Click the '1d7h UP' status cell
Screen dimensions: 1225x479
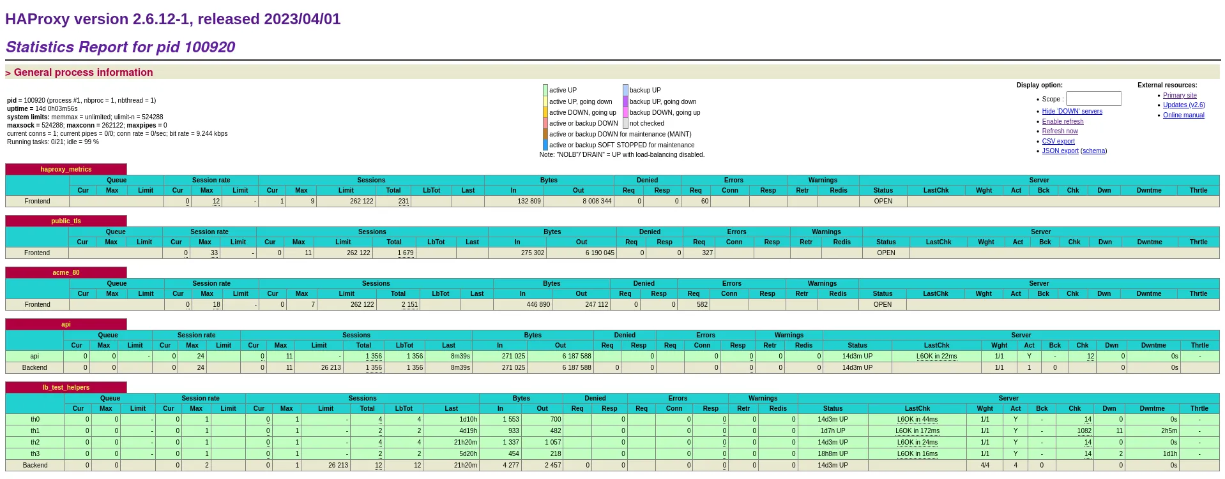coord(833,431)
